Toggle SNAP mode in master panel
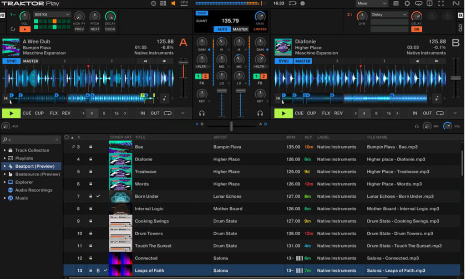 (201, 13)
